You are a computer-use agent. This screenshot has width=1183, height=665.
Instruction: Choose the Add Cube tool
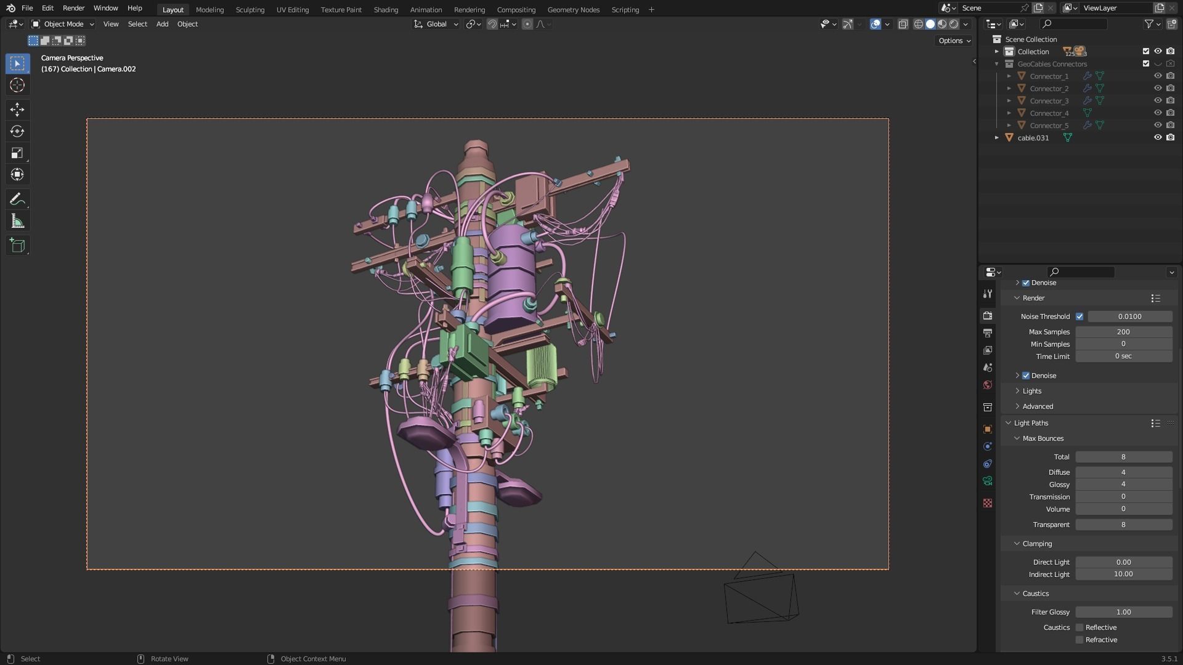[17, 246]
